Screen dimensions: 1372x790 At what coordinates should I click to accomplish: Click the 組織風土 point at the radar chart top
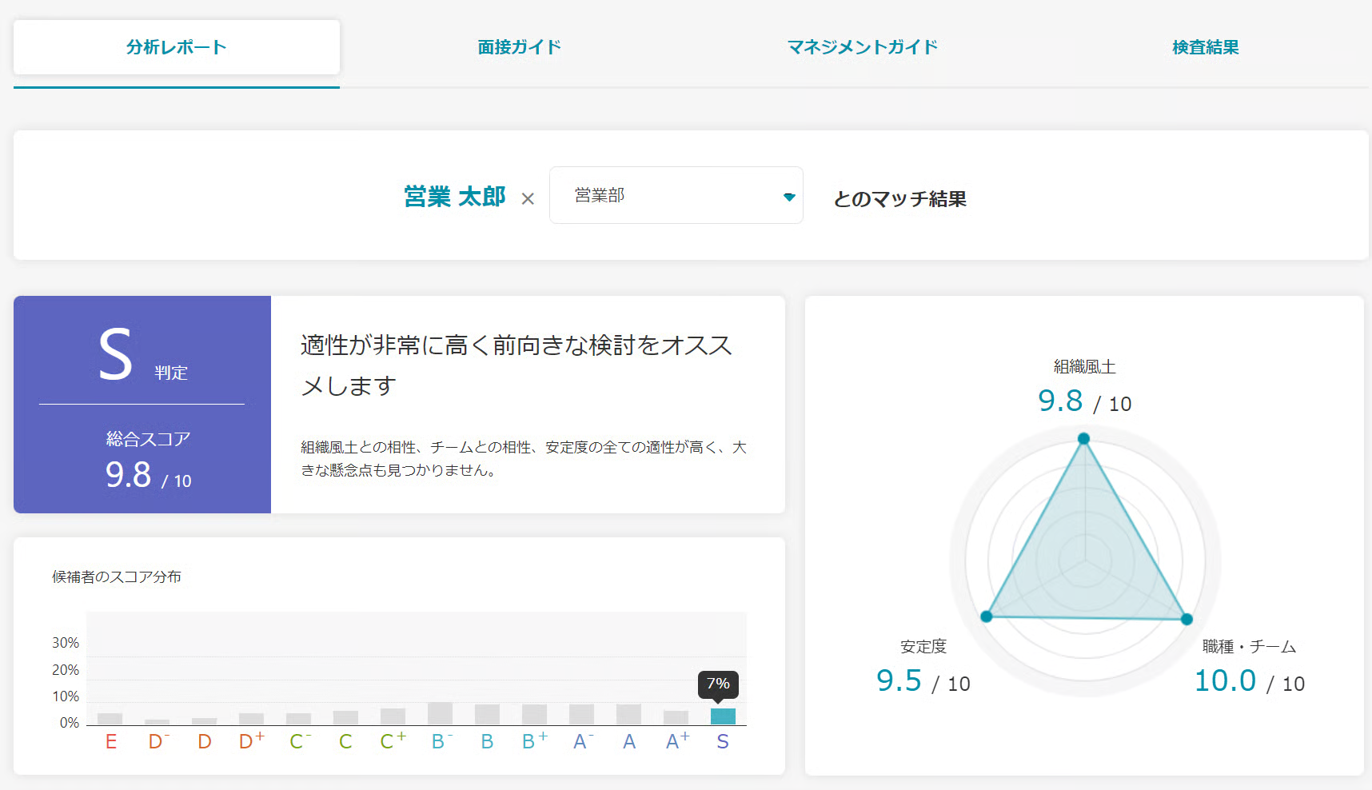coord(1083,438)
